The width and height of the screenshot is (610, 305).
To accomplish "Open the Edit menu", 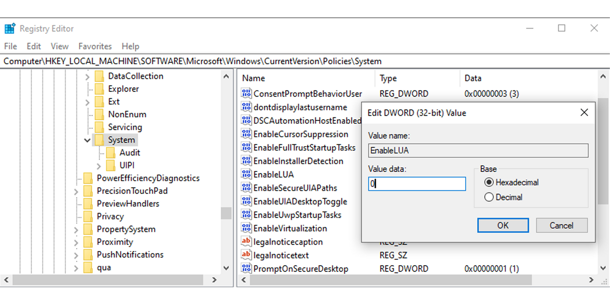I will coord(34,46).
